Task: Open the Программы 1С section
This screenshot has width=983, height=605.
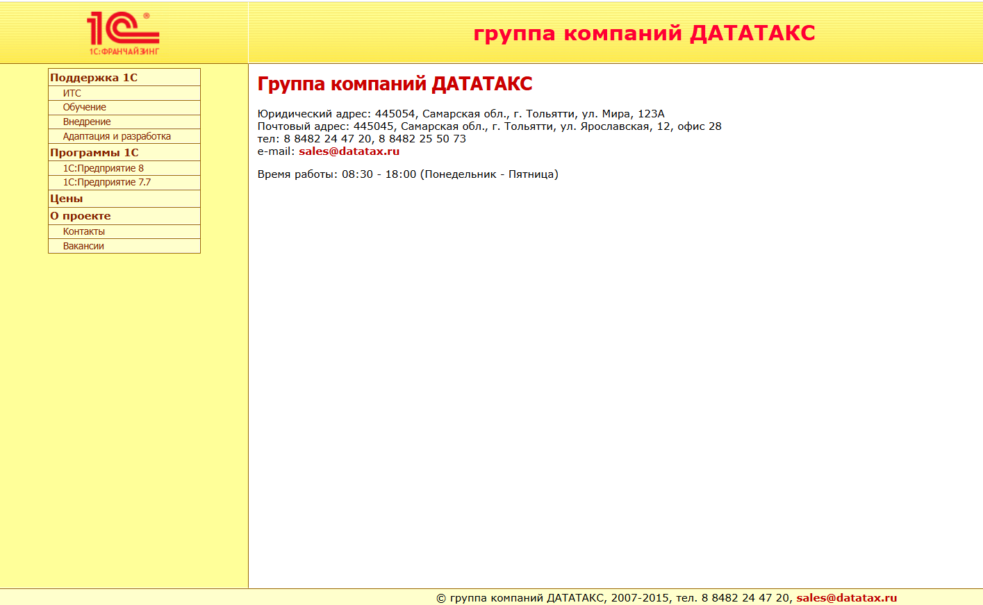Action: coord(94,153)
